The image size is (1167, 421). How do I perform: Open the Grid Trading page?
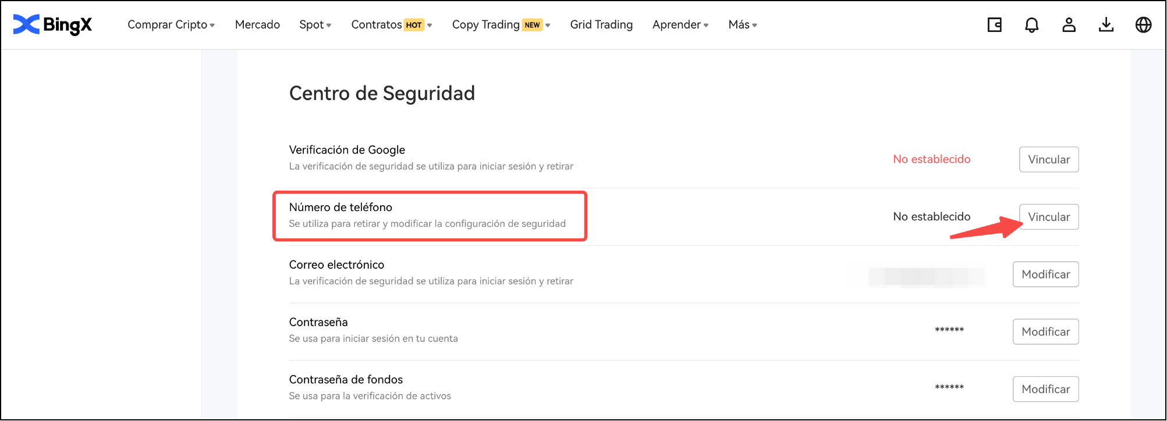pos(601,25)
